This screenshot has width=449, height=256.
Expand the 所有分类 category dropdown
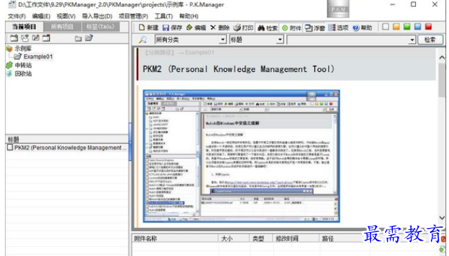(x=222, y=40)
